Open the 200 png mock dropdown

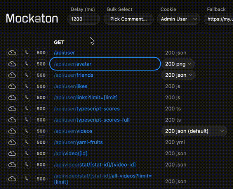pos(178,64)
